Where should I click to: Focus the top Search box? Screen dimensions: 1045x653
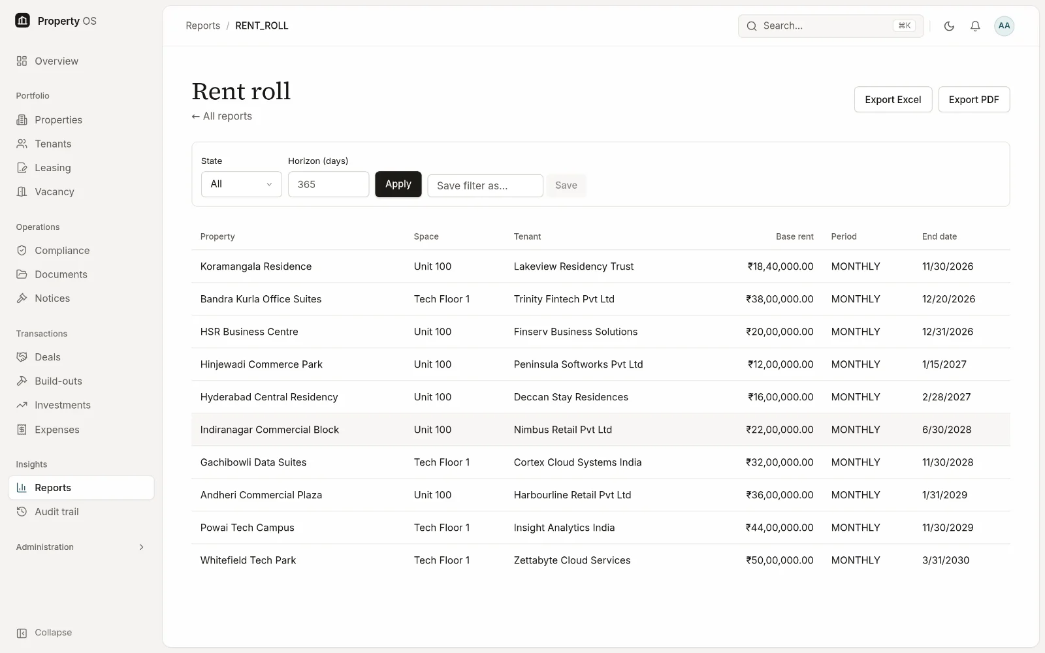(830, 26)
